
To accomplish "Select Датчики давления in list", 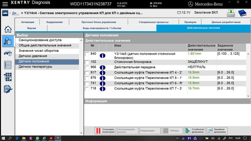I will coord(47,56).
